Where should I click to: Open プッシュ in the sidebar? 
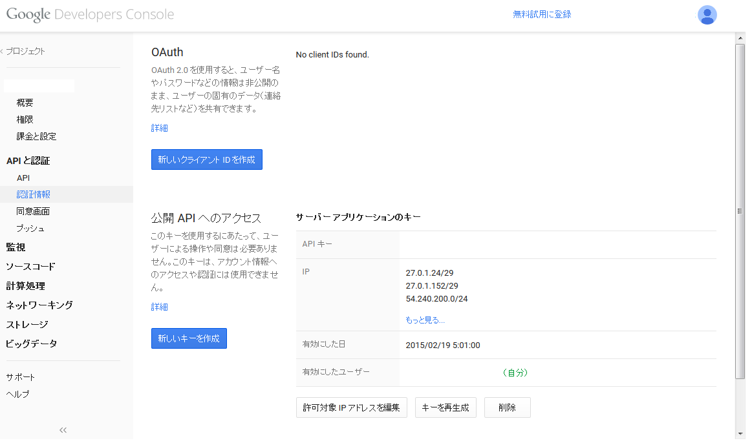pos(30,229)
